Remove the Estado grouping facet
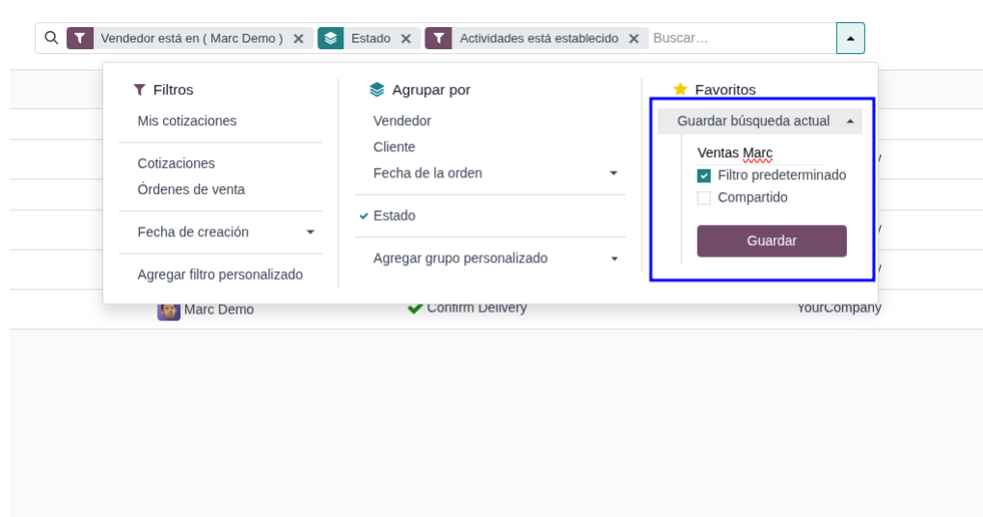Image resolution: width=983 pixels, height=517 pixels. click(x=405, y=39)
